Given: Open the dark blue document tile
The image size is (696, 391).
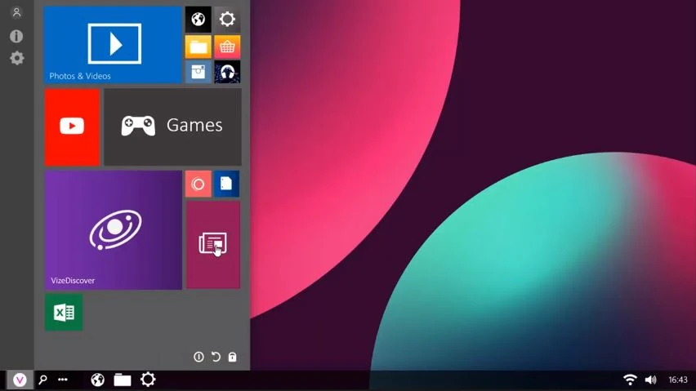Looking at the screenshot, I should click(x=226, y=184).
